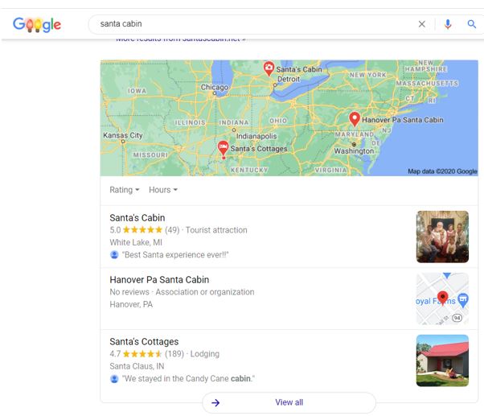Click the arrow icon beside View all
This screenshot has height=416, width=484.
tap(215, 402)
